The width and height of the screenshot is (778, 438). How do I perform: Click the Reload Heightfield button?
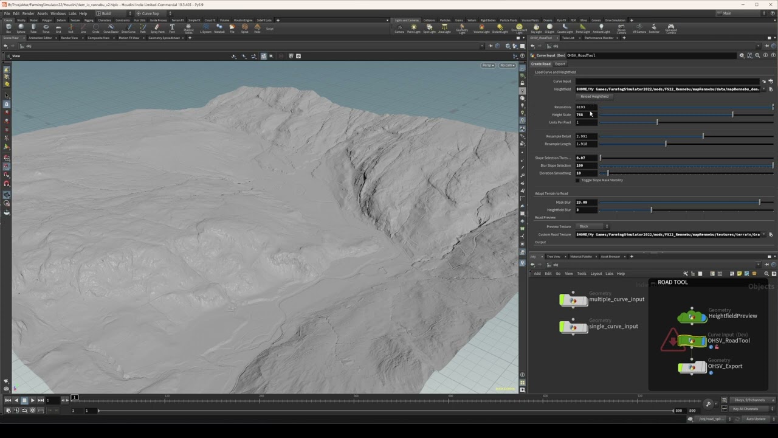pos(594,97)
